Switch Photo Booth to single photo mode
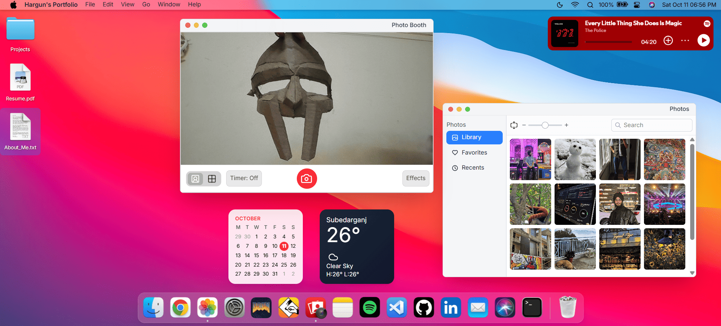The width and height of the screenshot is (721, 326). tap(195, 179)
